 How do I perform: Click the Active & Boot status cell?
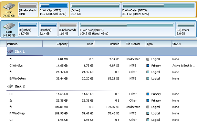[184, 65]
